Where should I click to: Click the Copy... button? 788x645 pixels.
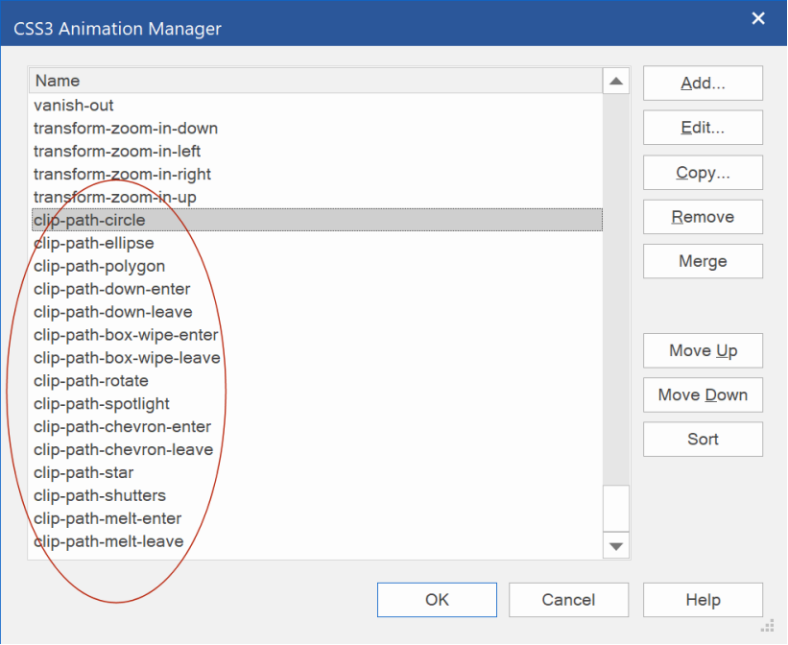coord(703,173)
